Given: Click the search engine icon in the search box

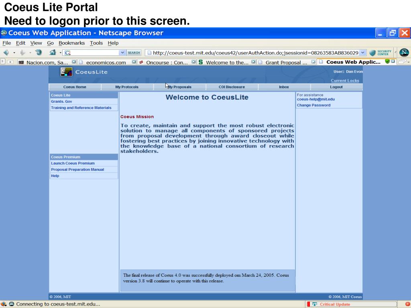Looking at the screenshot, I should click(x=67, y=53).
